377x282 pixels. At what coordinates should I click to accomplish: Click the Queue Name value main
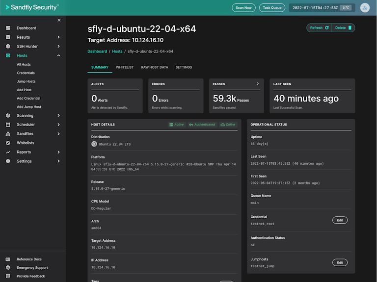click(x=255, y=203)
